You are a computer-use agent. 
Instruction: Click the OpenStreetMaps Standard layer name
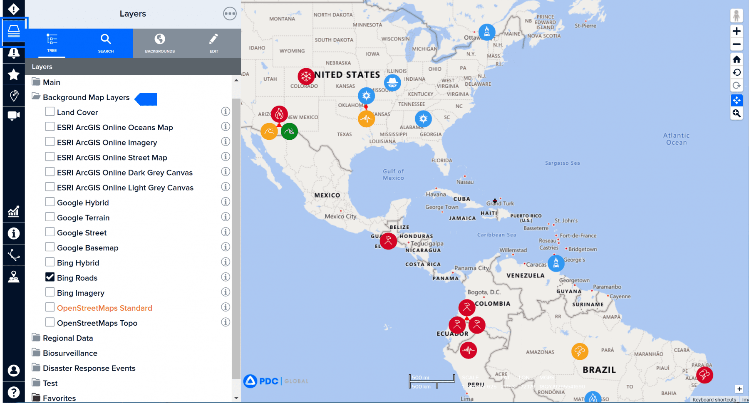(104, 308)
